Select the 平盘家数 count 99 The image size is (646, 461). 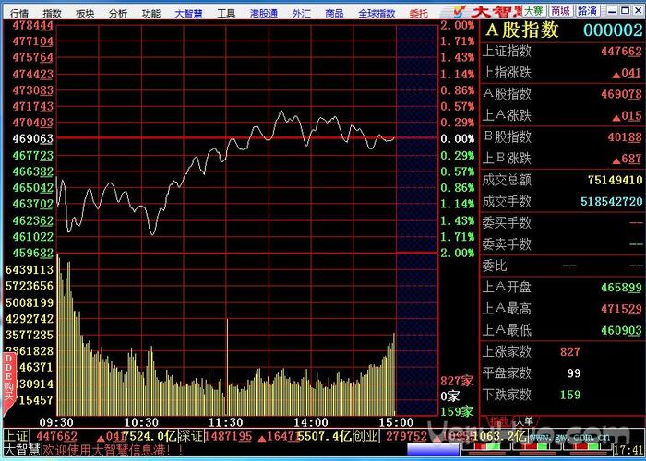tap(573, 373)
